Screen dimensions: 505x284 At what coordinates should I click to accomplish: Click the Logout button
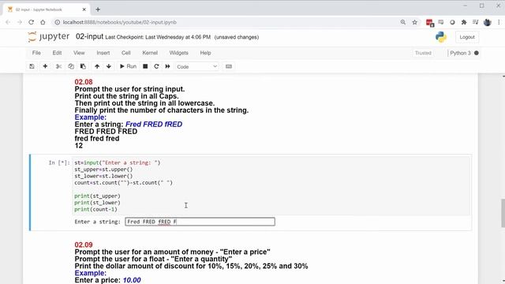(x=467, y=37)
